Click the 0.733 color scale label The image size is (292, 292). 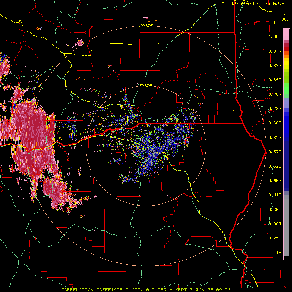point(275,109)
